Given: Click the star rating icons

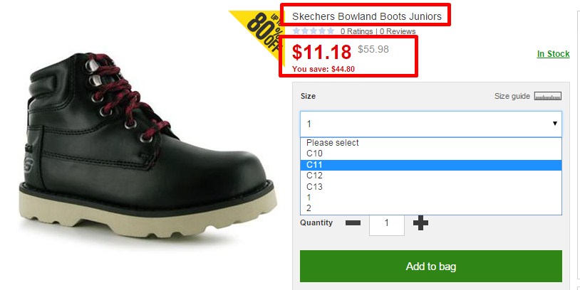Looking at the screenshot, I should click(314, 31).
